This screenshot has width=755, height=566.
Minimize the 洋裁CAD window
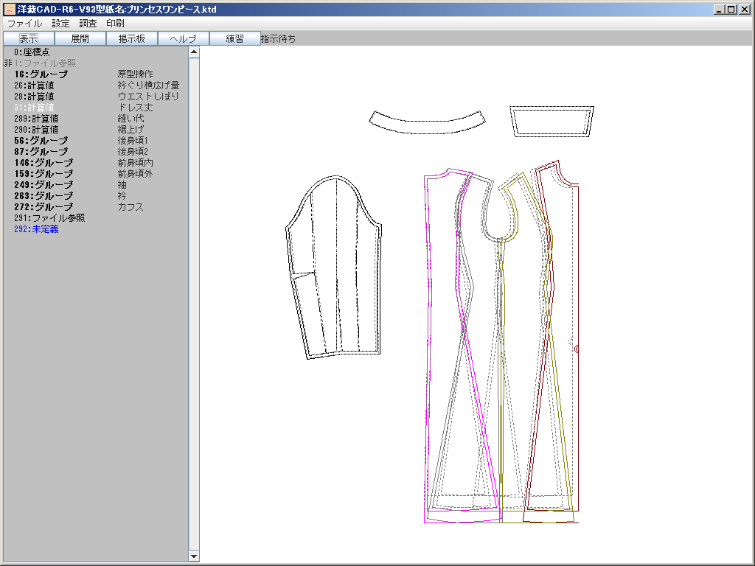720,9
